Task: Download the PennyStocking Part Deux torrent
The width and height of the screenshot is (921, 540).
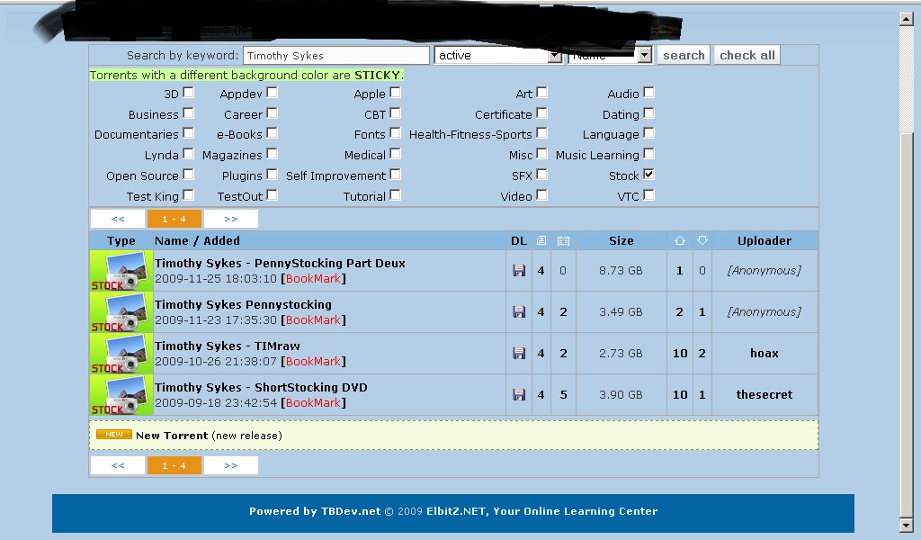Action: pos(519,270)
